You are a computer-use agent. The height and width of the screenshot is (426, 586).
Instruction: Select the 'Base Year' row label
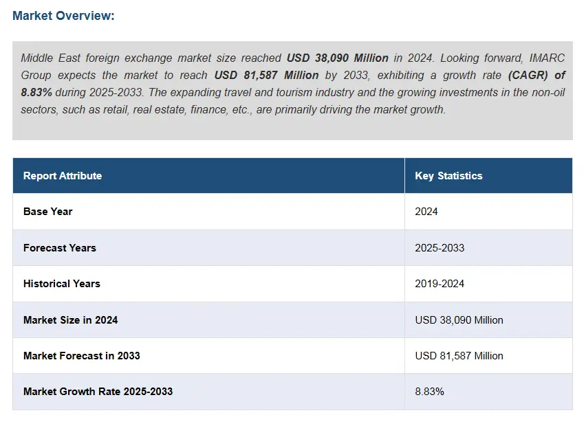click(x=48, y=212)
